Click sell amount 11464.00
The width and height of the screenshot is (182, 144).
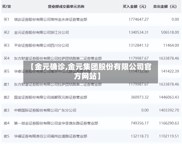(171, 45)
